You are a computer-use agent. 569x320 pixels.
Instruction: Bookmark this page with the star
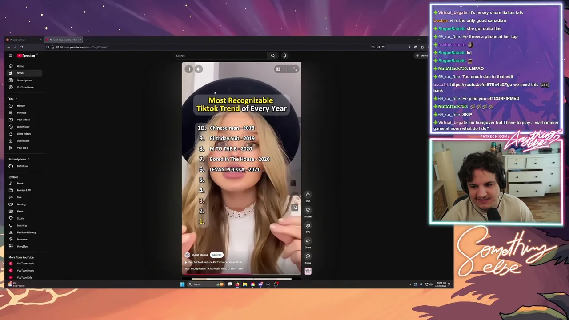tap(383, 47)
